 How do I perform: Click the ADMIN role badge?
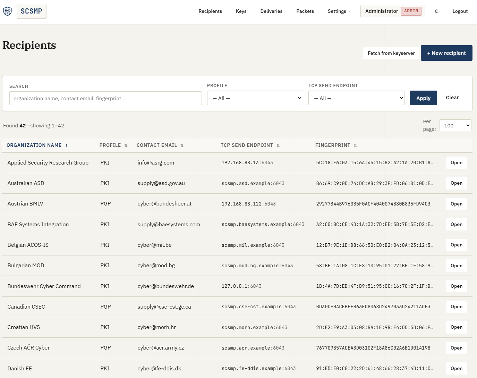click(411, 11)
